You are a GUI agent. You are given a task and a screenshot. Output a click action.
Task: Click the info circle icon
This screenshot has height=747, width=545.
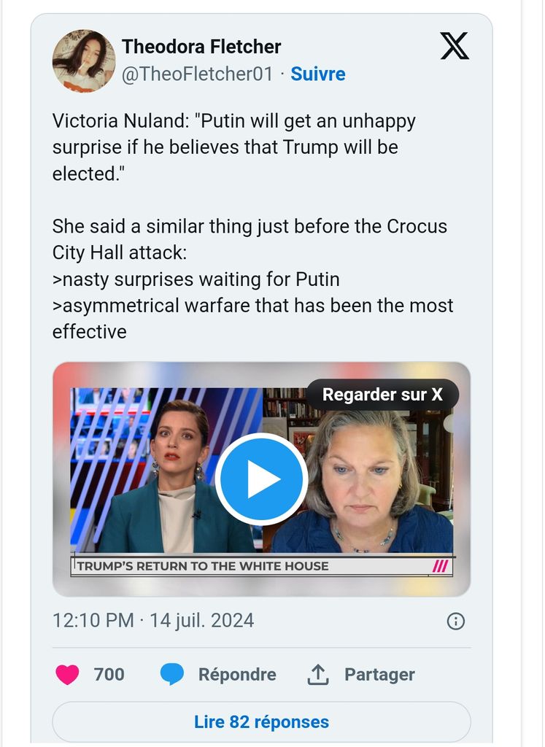(455, 621)
